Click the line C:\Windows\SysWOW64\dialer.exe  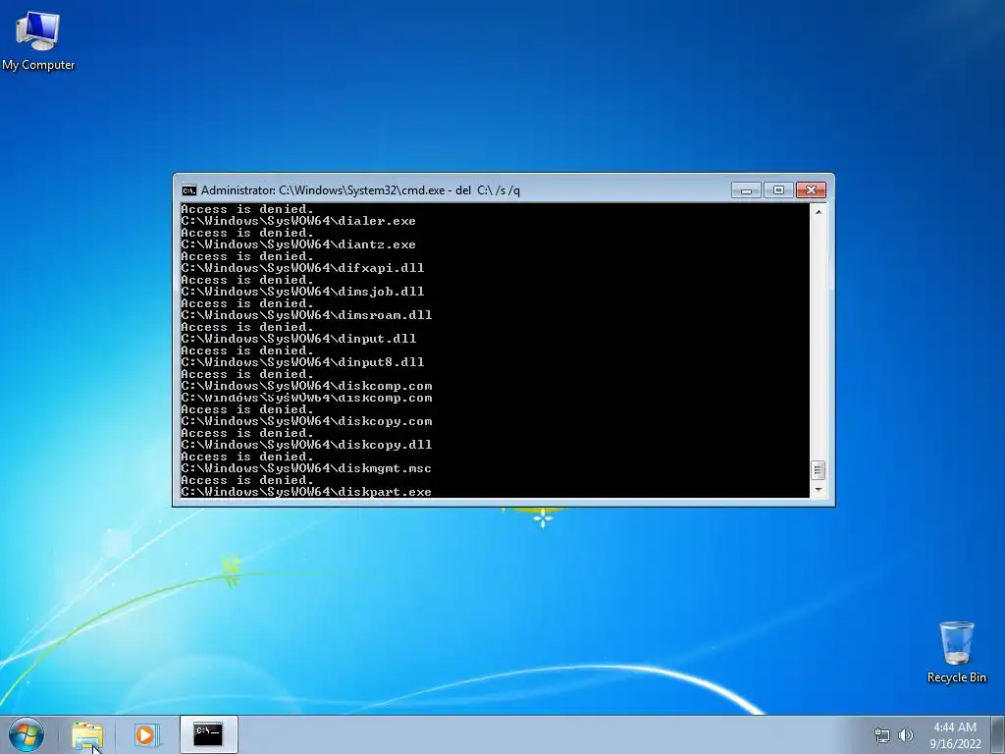(298, 221)
